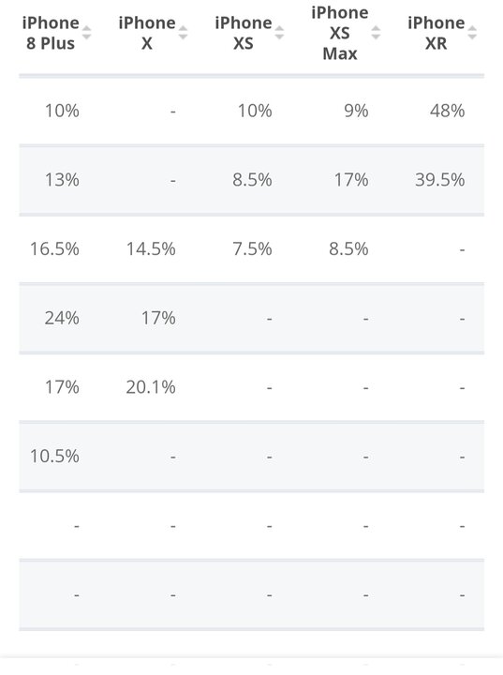Sort by iPhone X column arrows
This screenshot has height=675, width=503.
[183, 33]
